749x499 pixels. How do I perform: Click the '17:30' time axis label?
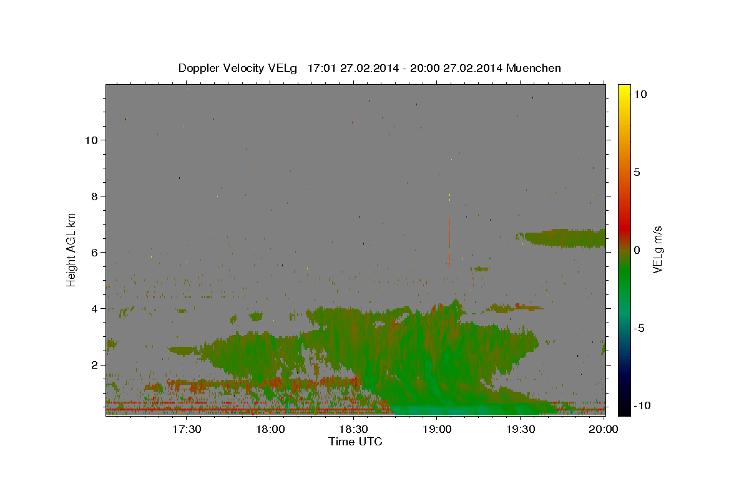(x=187, y=429)
